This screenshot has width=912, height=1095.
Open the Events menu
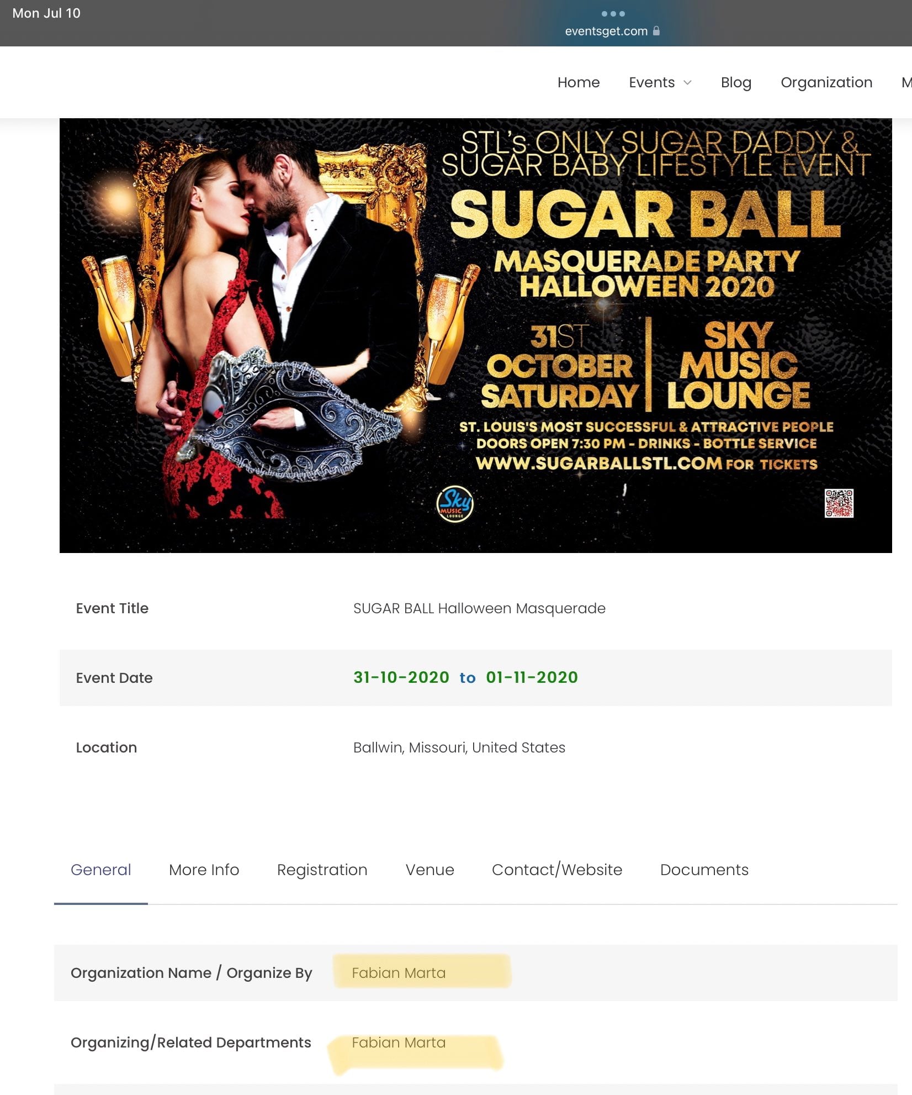click(651, 82)
